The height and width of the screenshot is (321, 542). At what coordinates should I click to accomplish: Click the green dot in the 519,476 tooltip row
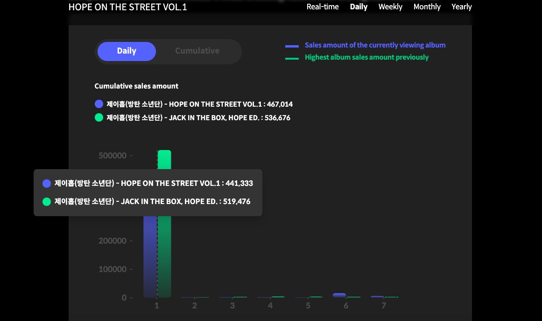tap(47, 202)
